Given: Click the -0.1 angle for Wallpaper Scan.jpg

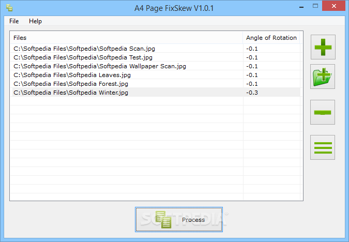Looking at the screenshot, I should (252, 66).
